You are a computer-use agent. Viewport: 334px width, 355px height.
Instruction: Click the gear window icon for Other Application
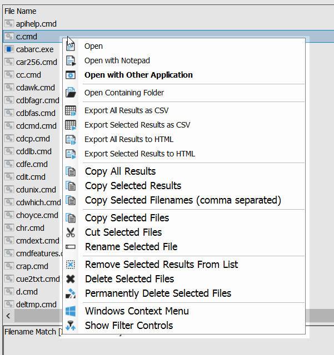[x=71, y=75]
